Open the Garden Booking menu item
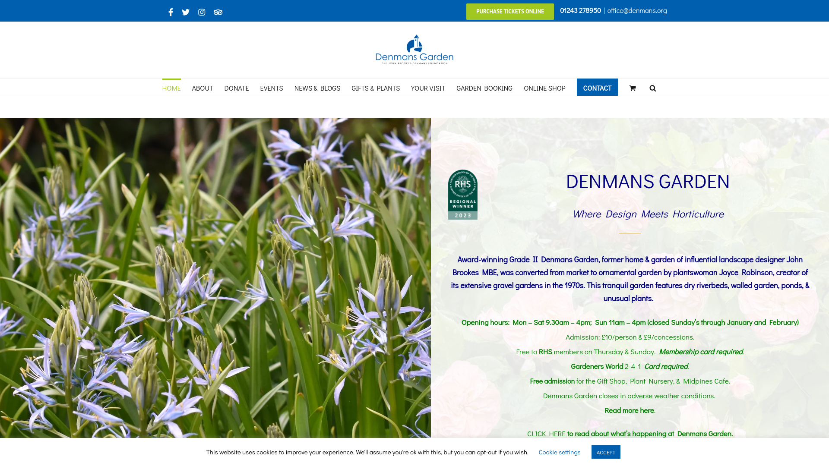The width and height of the screenshot is (829, 466). [484, 88]
